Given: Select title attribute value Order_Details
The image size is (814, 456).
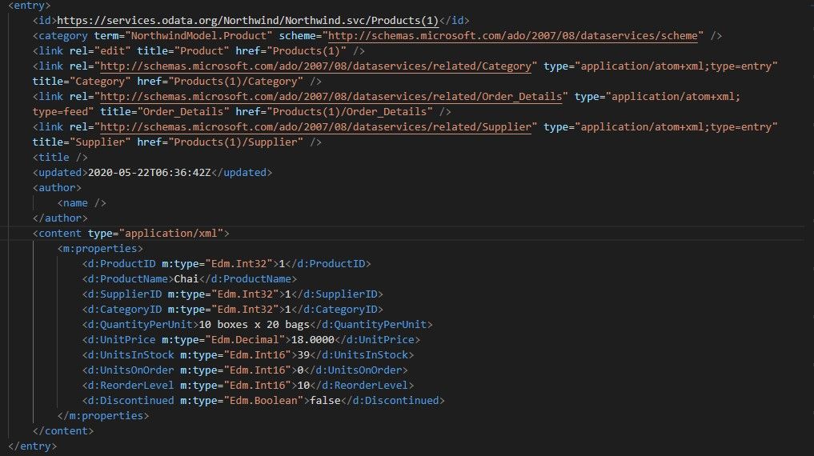Looking at the screenshot, I should coord(182,111).
